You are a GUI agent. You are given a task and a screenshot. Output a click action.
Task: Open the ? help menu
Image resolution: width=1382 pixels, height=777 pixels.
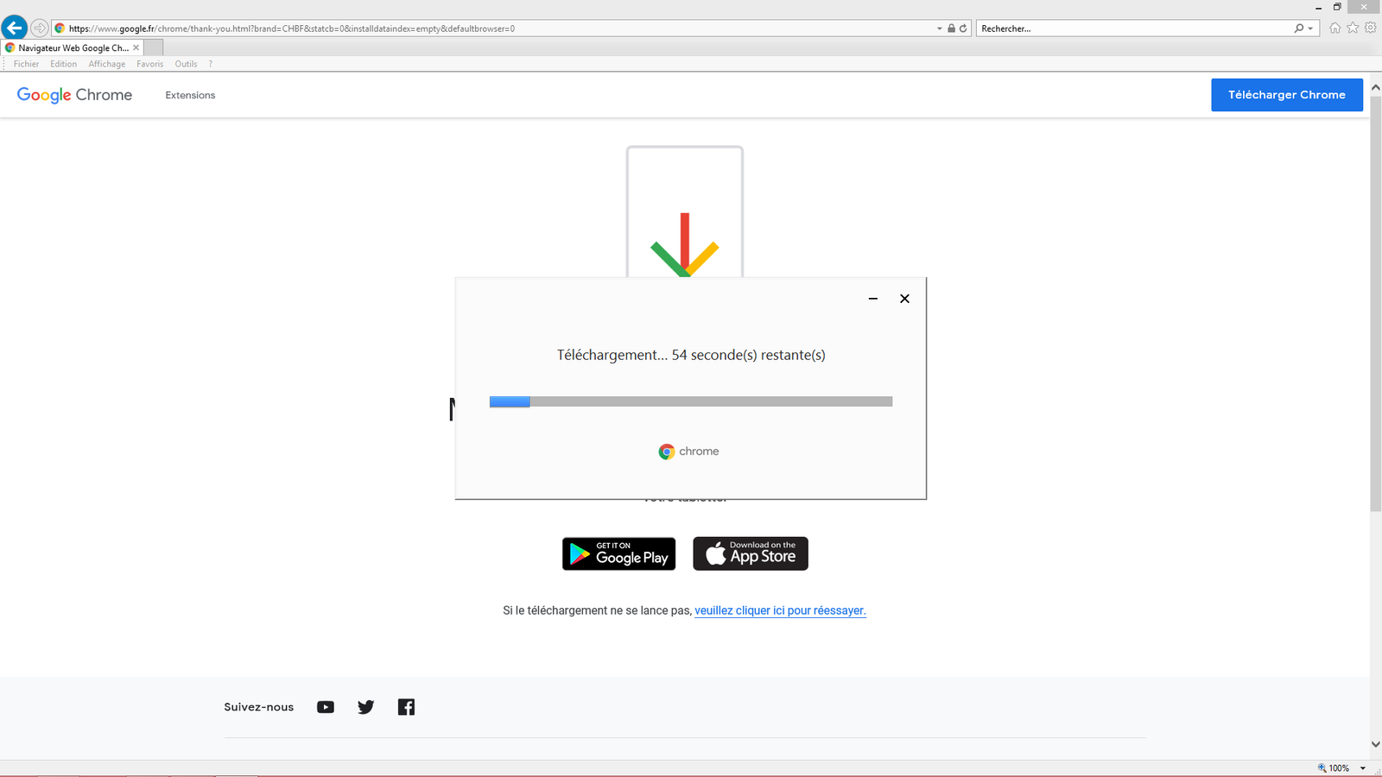210,64
